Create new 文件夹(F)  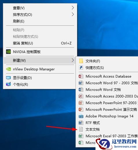pos(107,61)
